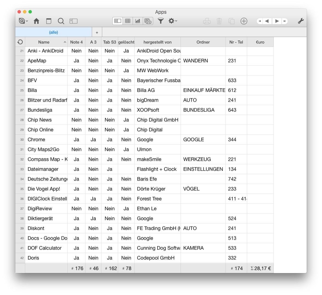Click the window layout icon beside home
This screenshot has height=295, width=322.
(49, 21)
